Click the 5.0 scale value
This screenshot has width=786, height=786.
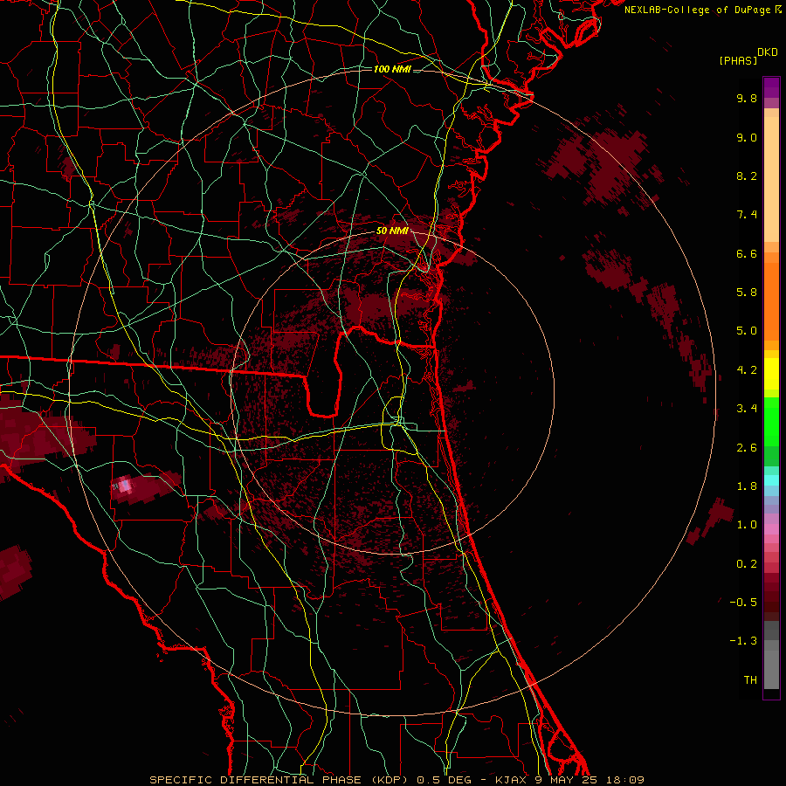pyautogui.click(x=747, y=331)
